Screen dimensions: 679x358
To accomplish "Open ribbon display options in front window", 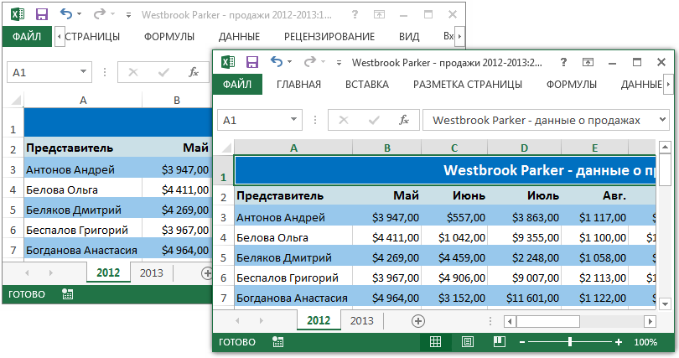I will (x=588, y=62).
